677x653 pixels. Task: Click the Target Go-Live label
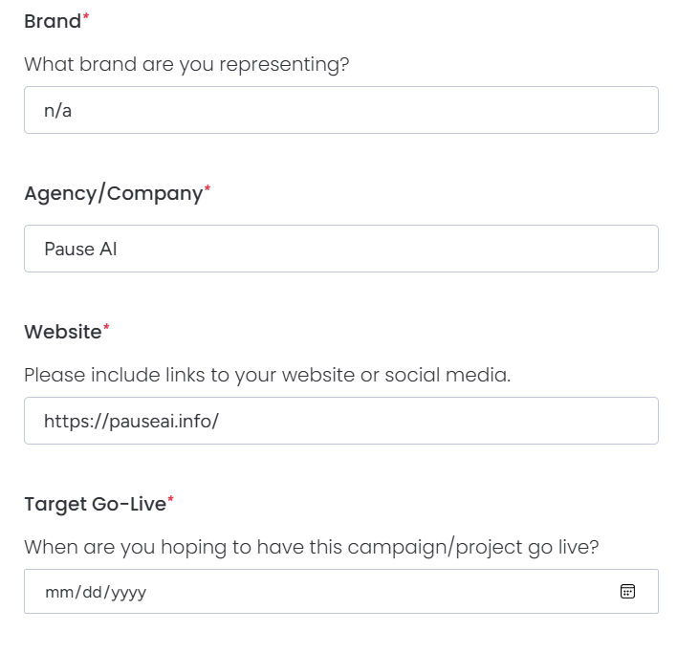coord(95,504)
